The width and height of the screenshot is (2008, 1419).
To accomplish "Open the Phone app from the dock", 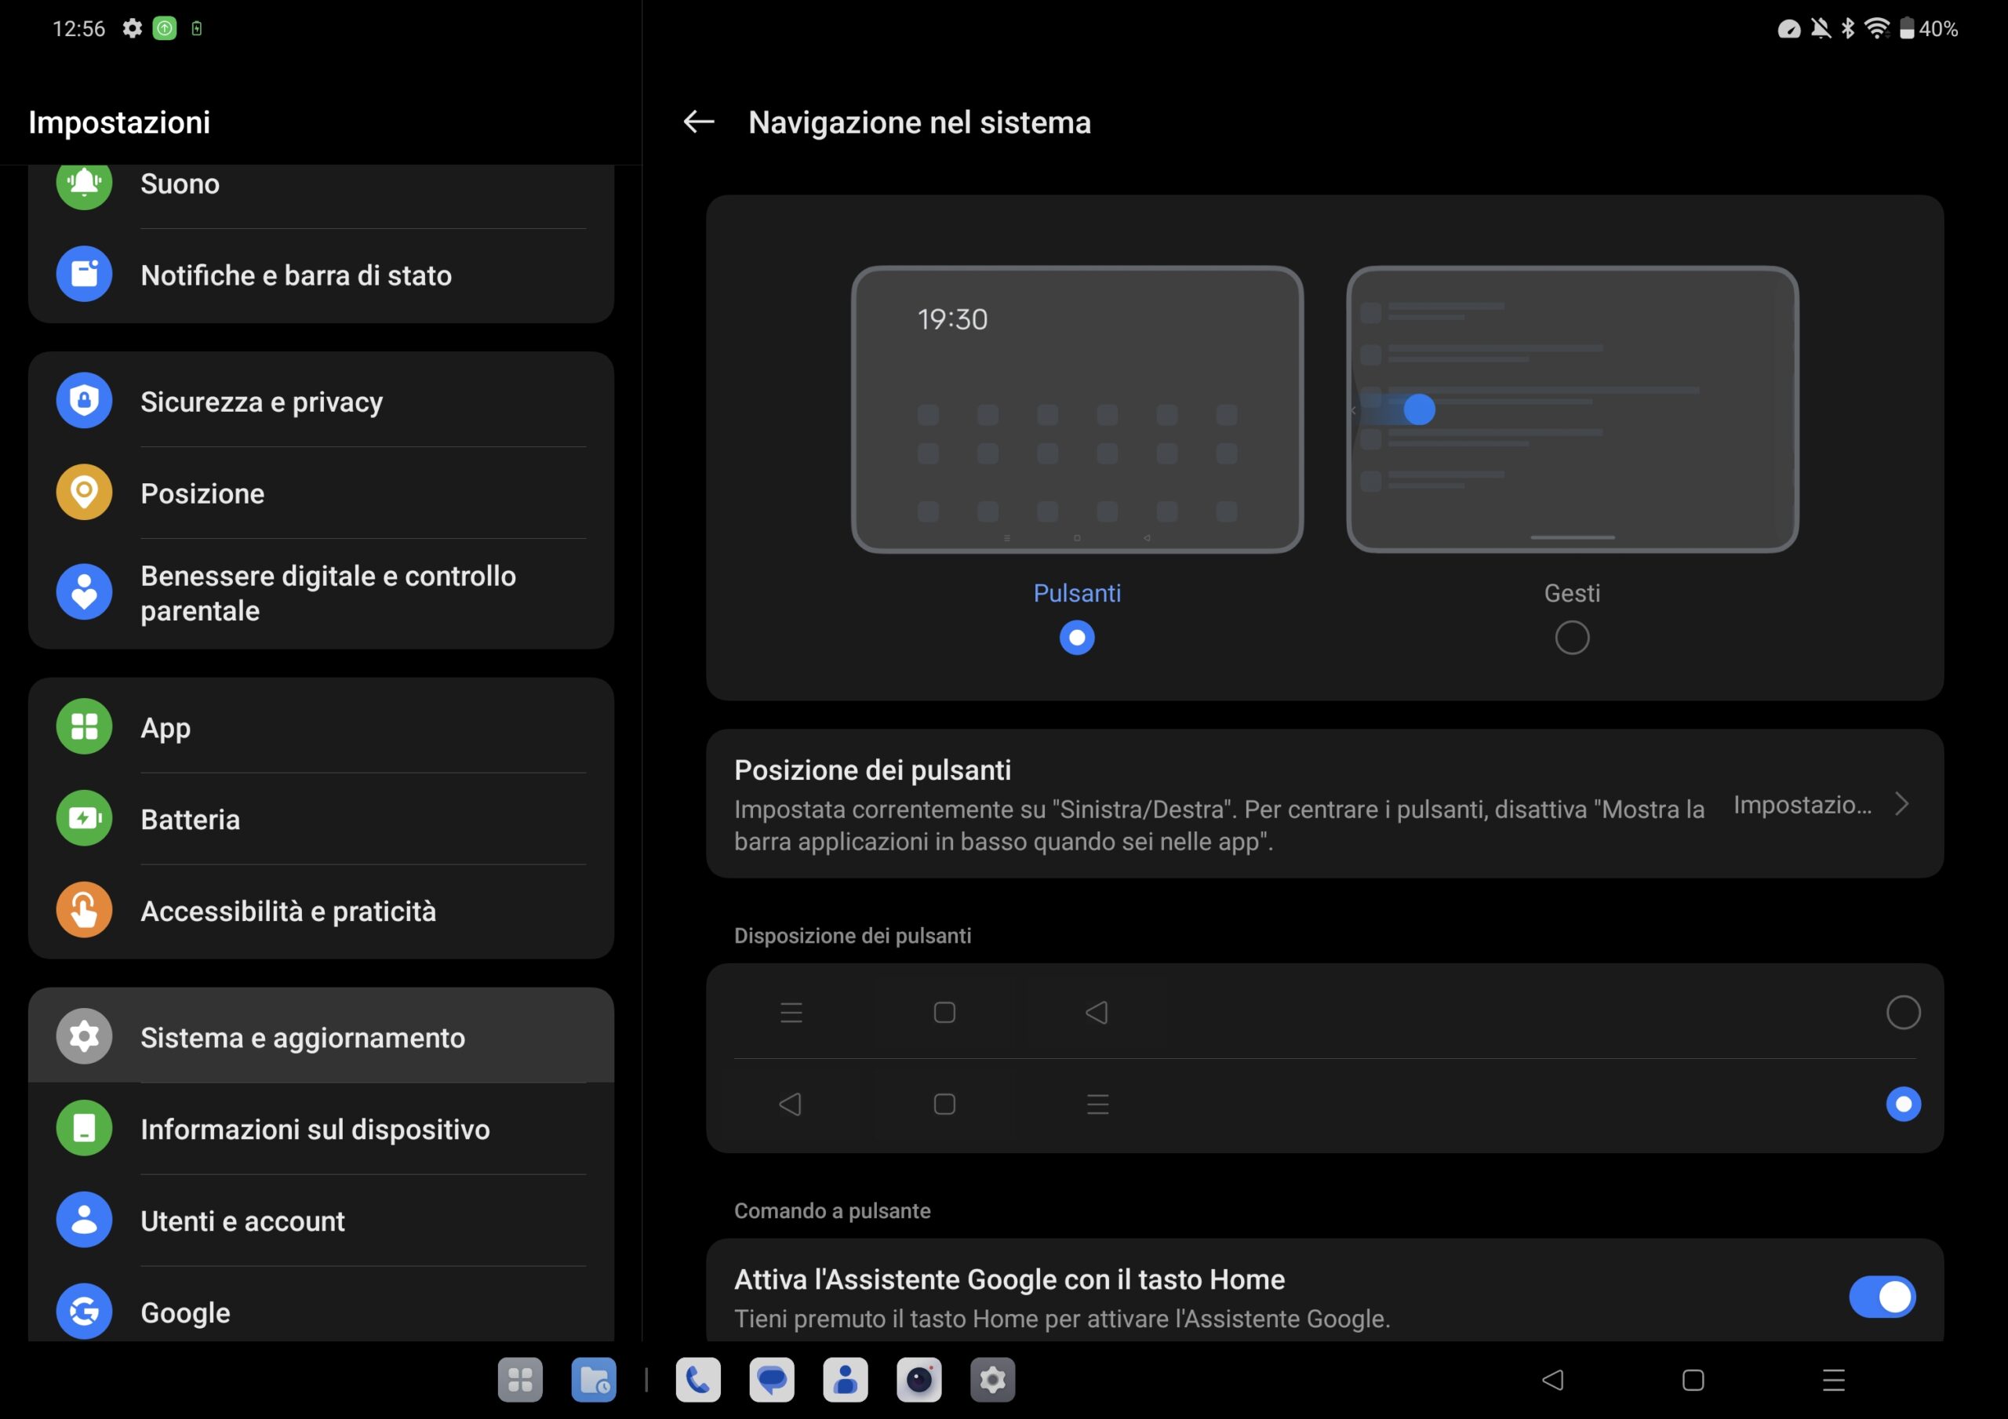I will pyautogui.click(x=698, y=1380).
